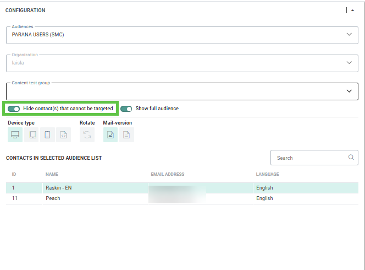Expand the Content test group dropdown
365x270 pixels.
[349, 91]
